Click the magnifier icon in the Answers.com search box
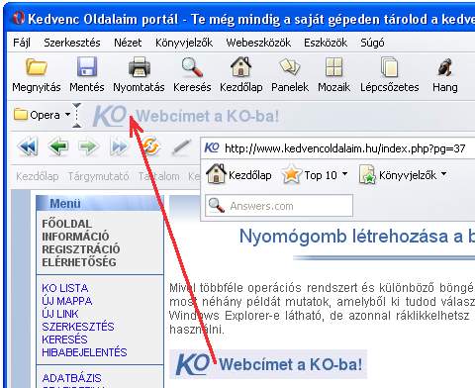 [217, 205]
